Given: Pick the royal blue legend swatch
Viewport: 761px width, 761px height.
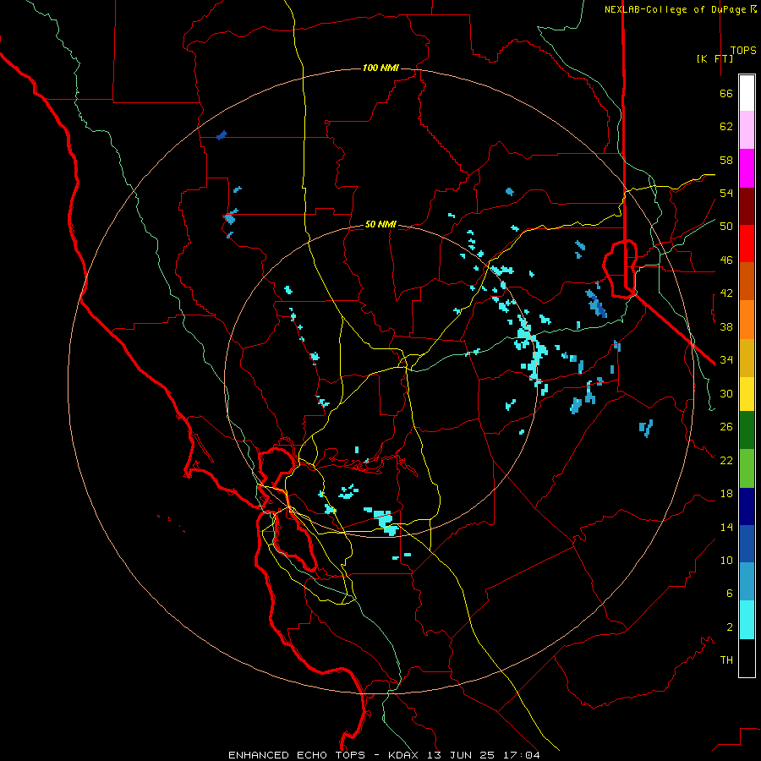Looking at the screenshot, I should tap(747, 544).
